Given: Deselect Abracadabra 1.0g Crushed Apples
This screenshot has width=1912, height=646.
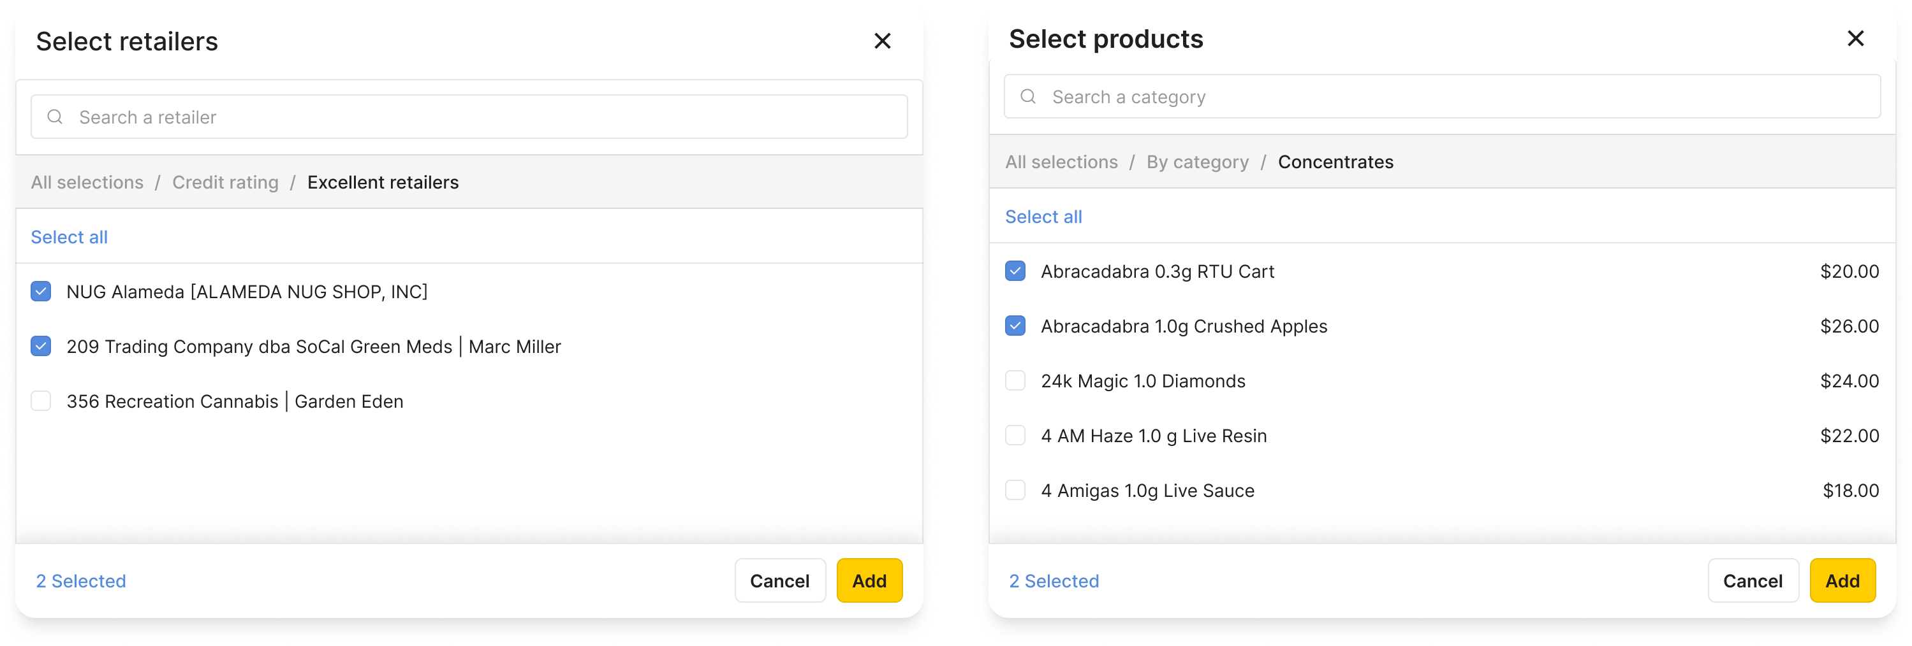Looking at the screenshot, I should [x=1015, y=326].
